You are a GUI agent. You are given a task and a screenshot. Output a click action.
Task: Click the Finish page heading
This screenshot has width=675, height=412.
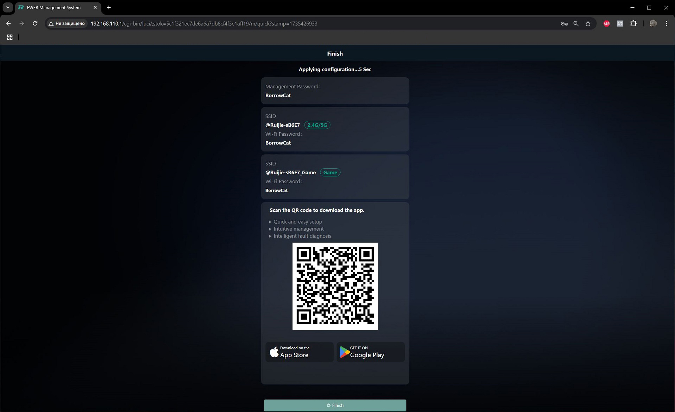pos(335,54)
